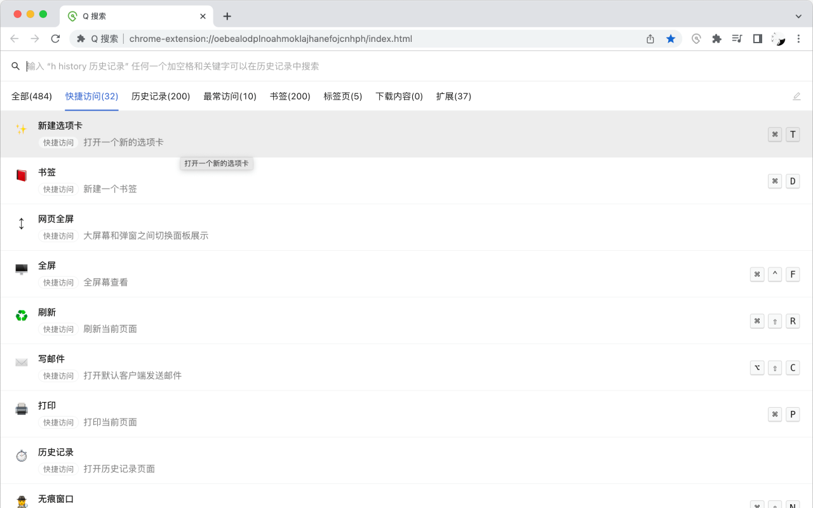Open the Q 搜索 extension toolbar icon
The height and width of the screenshot is (508, 813).
click(696, 39)
